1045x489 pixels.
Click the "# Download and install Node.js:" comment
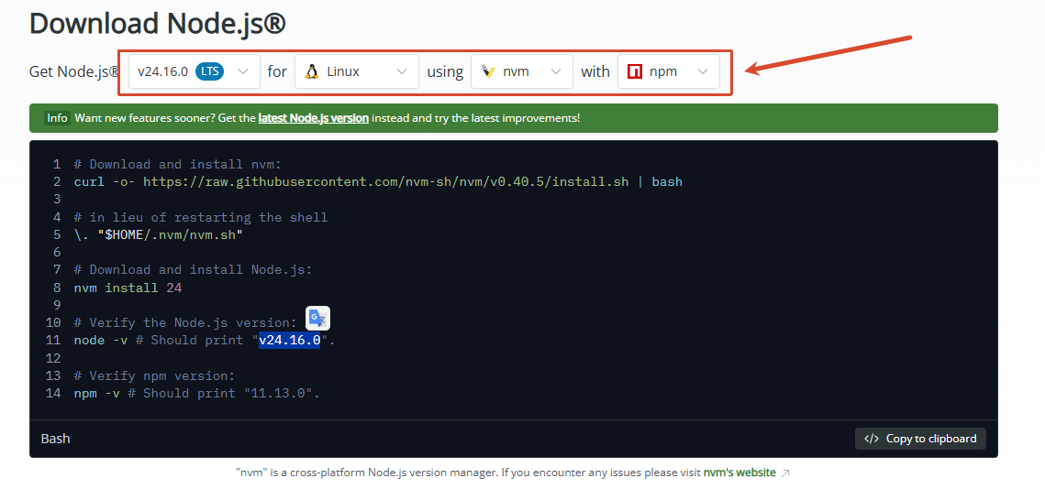click(x=194, y=269)
